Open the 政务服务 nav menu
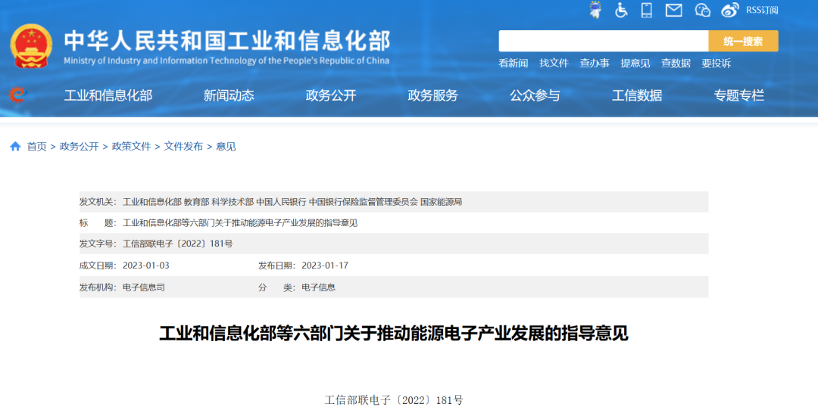Viewport: 818px width, 410px height. (x=433, y=95)
